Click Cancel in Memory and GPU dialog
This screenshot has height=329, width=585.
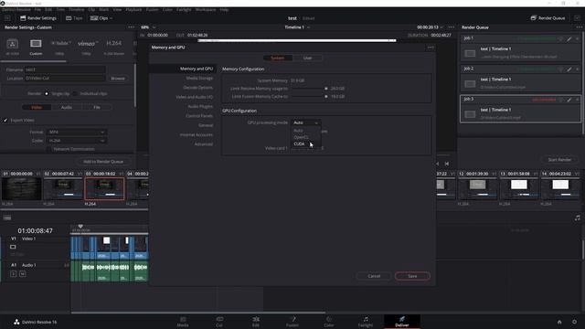(374, 276)
